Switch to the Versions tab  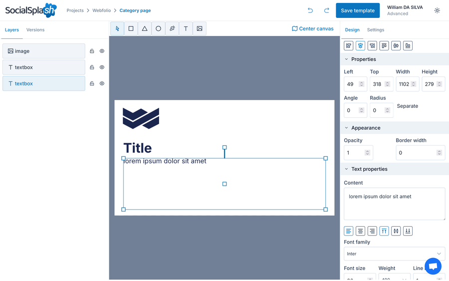35,30
